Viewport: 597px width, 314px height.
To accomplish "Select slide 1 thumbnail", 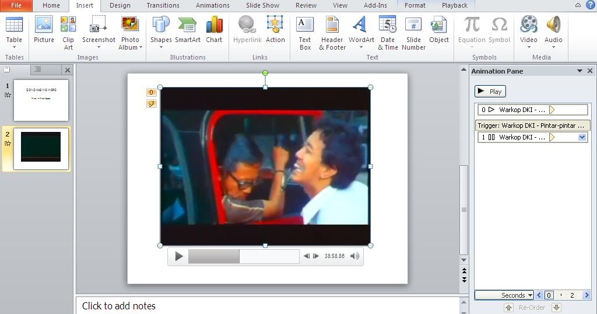I will click(41, 100).
